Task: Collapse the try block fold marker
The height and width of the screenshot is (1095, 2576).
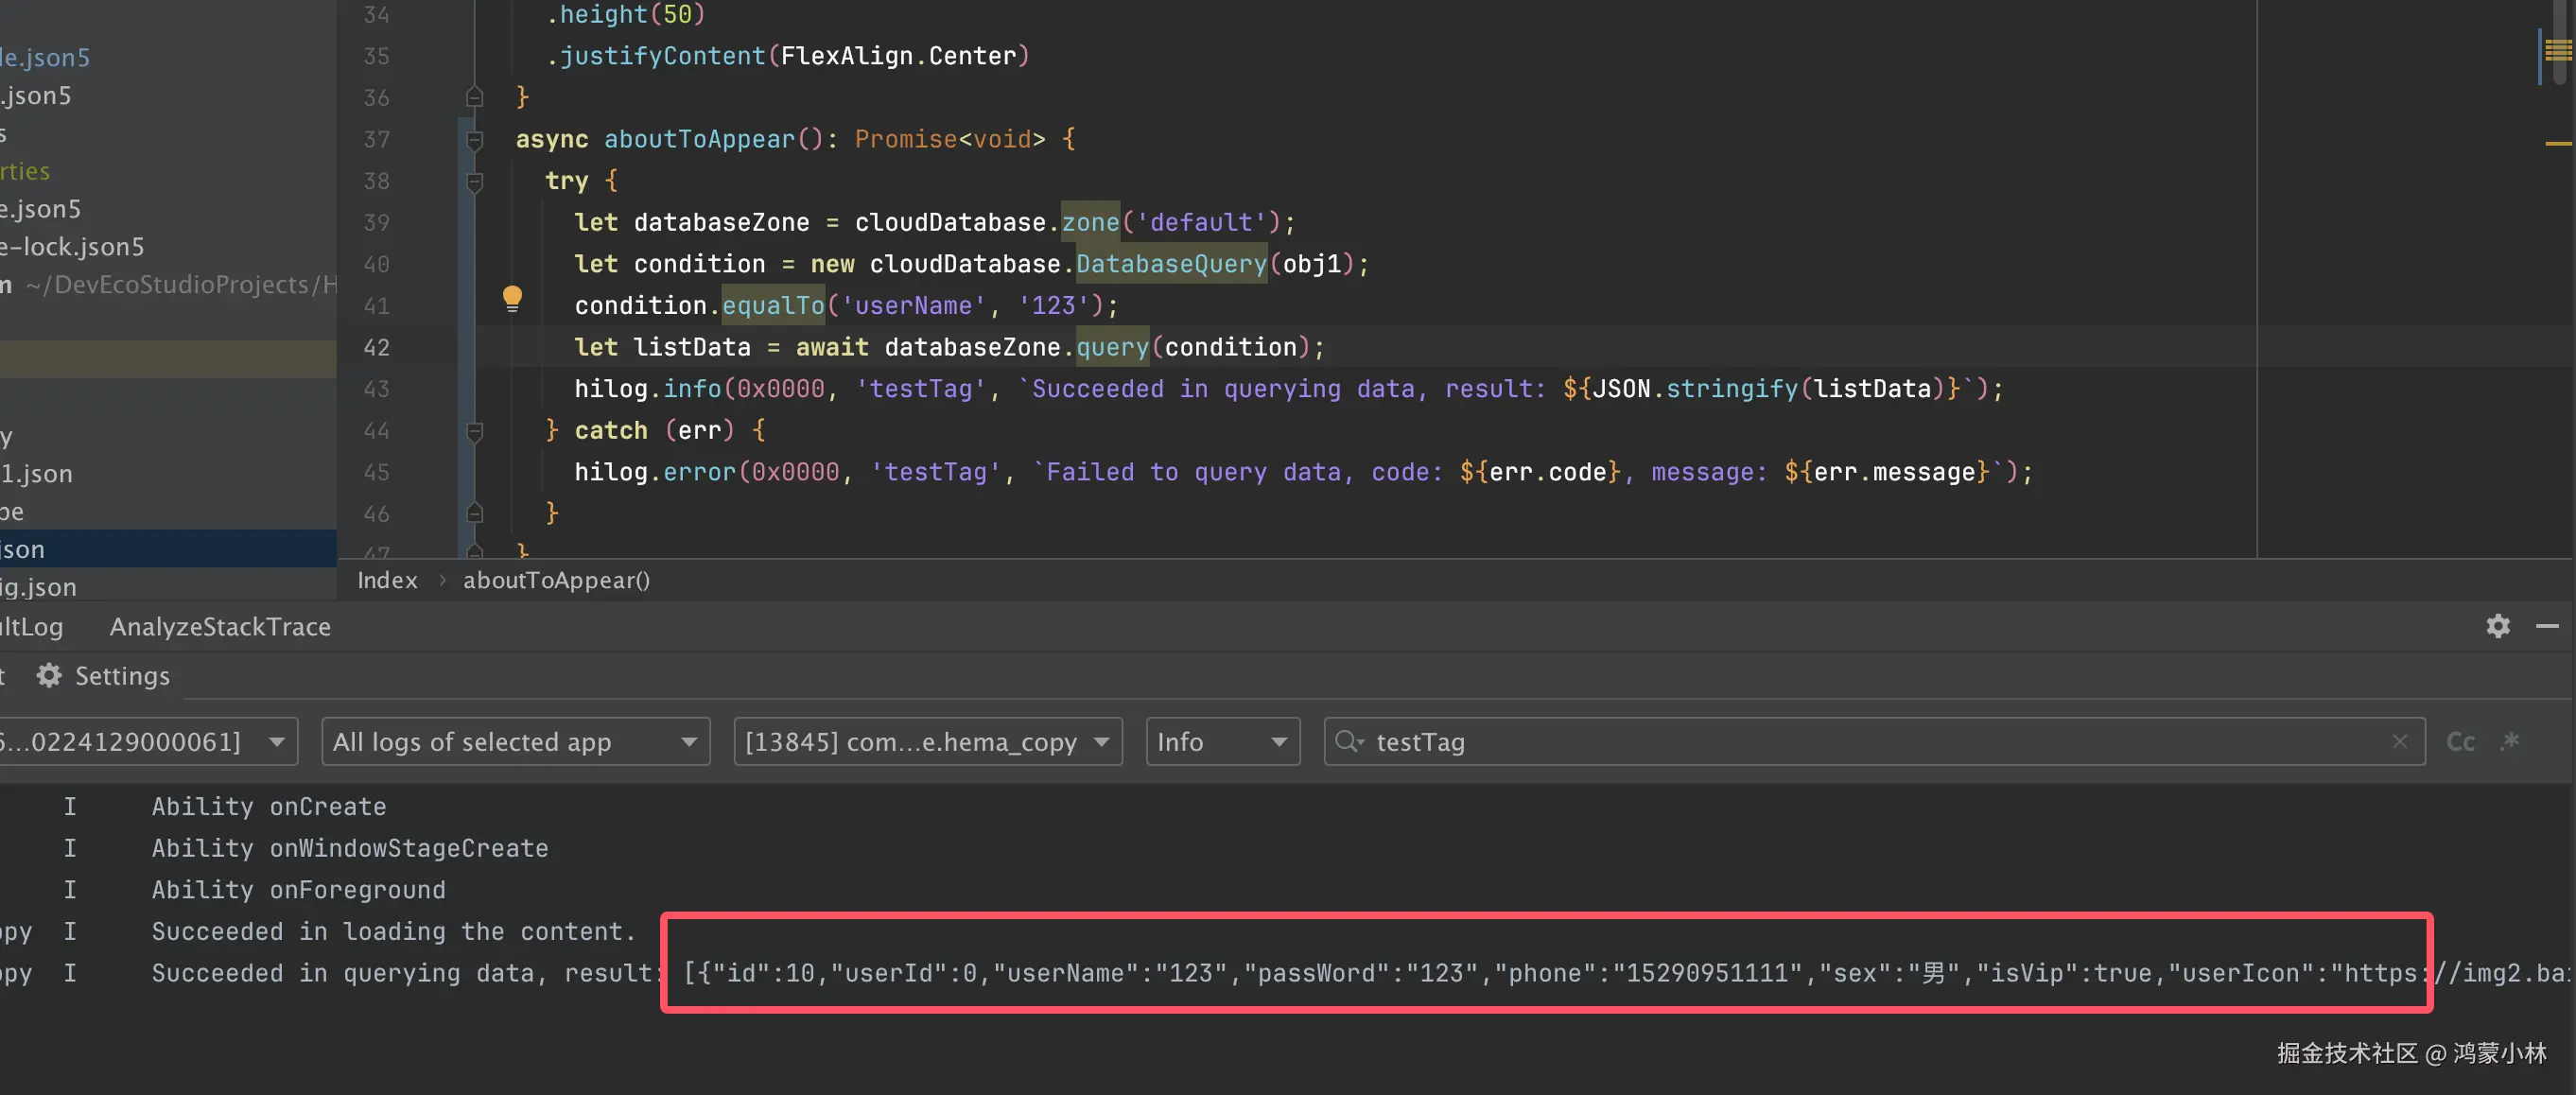Action: click(x=475, y=182)
